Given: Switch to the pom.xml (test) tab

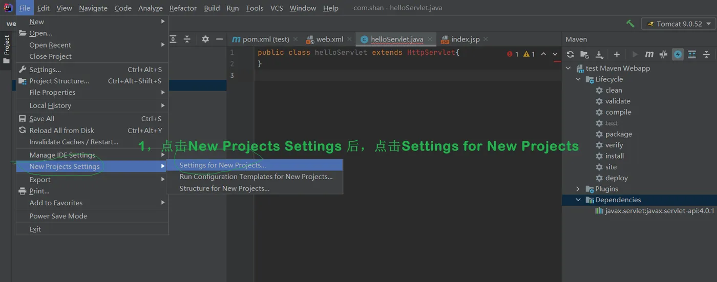Looking at the screenshot, I should [261, 39].
